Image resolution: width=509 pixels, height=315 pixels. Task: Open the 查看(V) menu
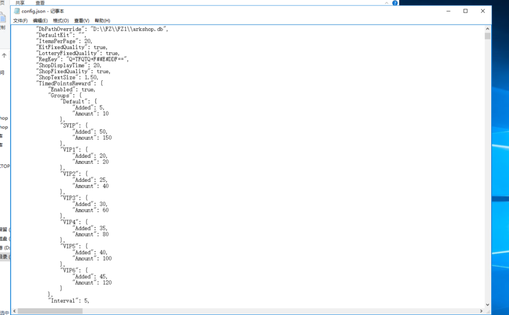coord(82,20)
